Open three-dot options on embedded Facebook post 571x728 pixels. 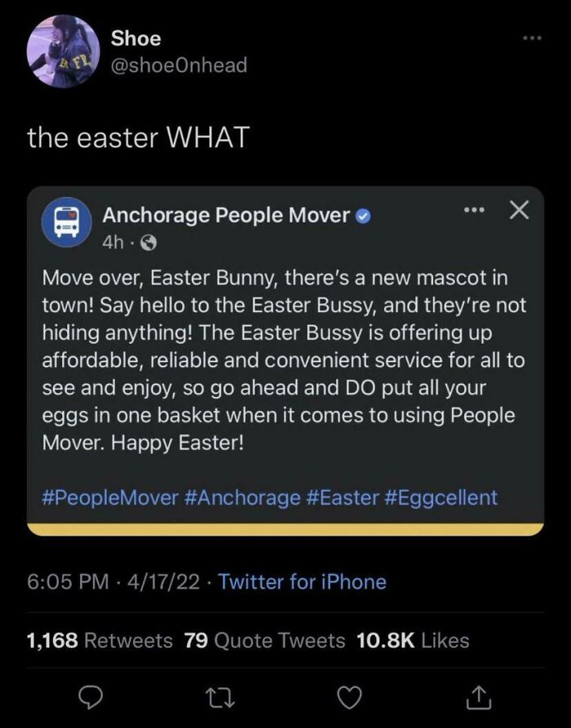473,210
